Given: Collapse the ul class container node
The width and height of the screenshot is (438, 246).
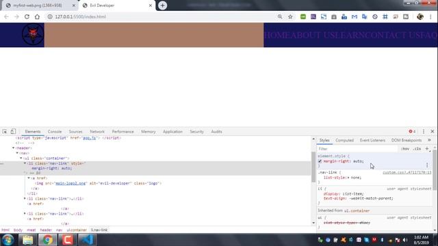Looking at the screenshot, I should (x=21, y=158).
